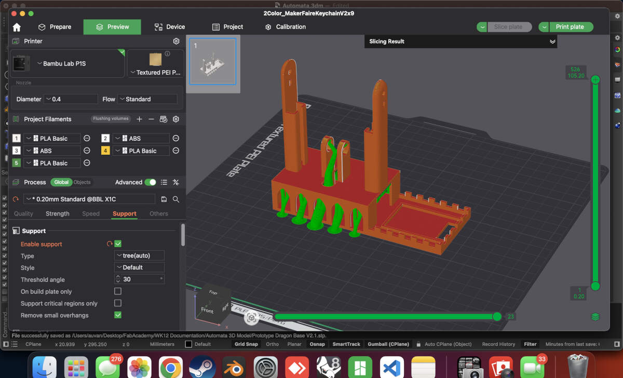This screenshot has height=378, width=623.
Task: Reset process preset with orange arrow
Action: pyautogui.click(x=16, y=199)
